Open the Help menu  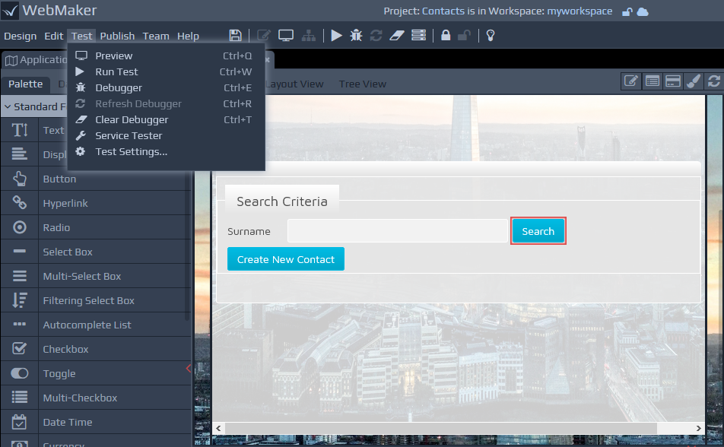coord(188,36)
